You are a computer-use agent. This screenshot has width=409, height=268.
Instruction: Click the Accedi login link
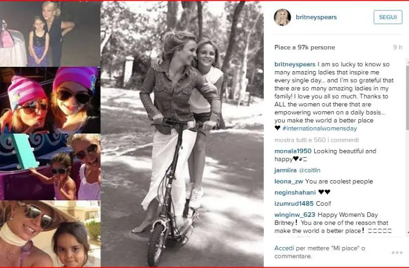click(284, 248)
